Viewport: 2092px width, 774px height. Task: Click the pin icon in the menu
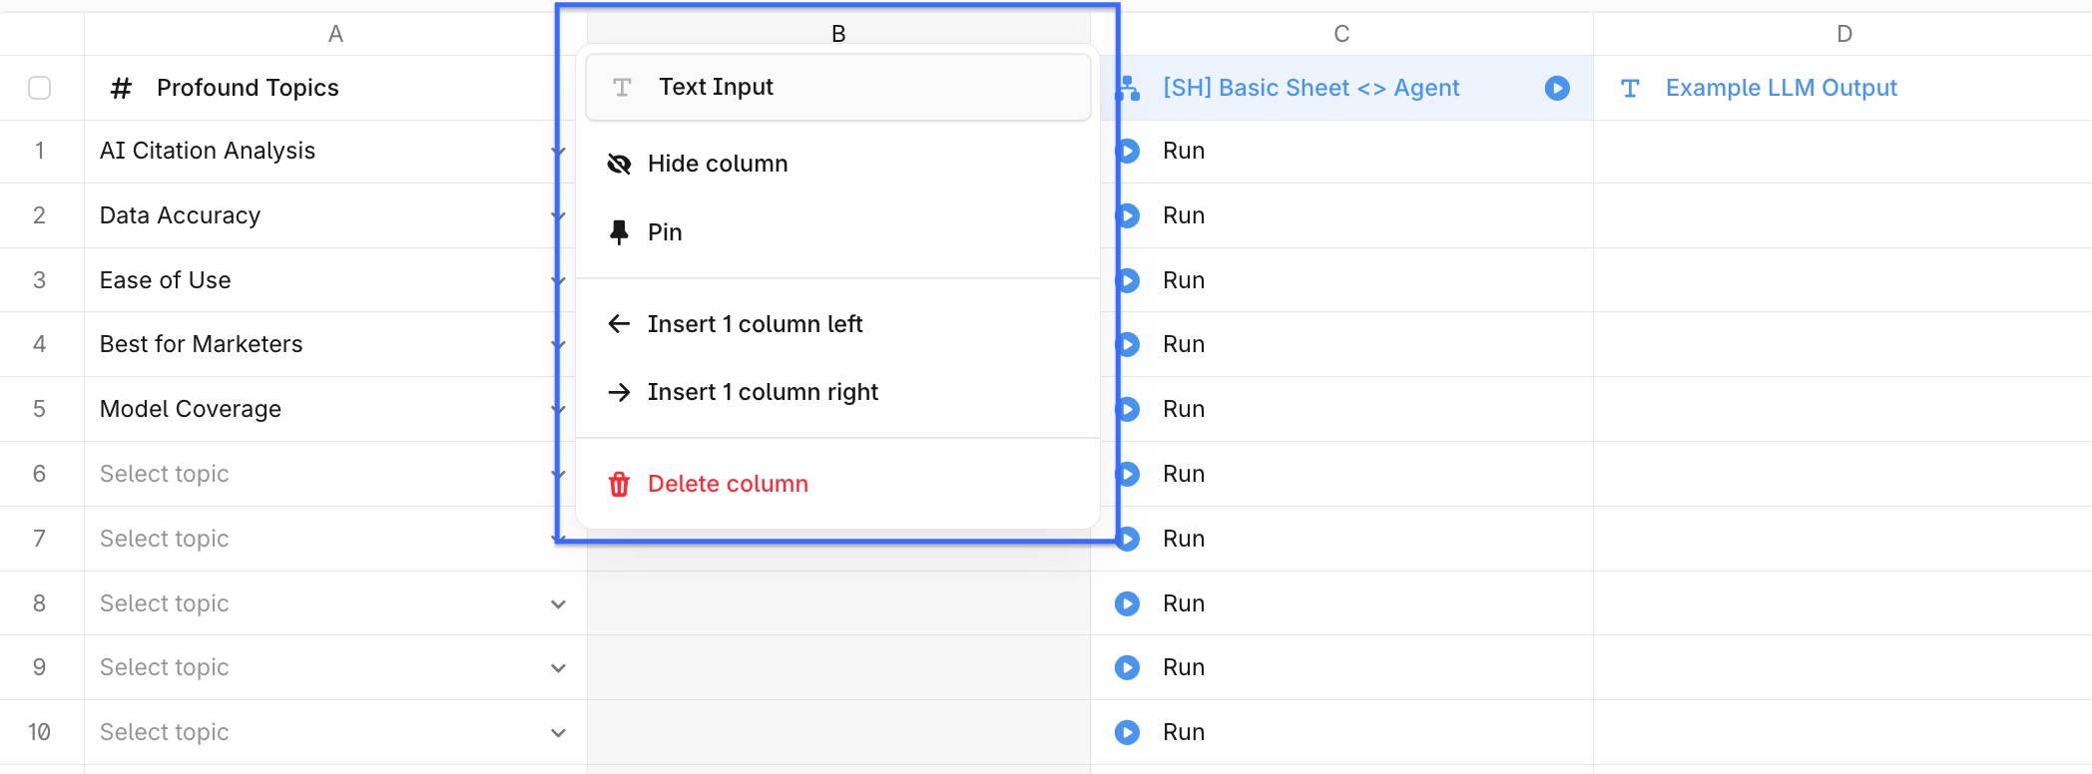tap(620, 232)
